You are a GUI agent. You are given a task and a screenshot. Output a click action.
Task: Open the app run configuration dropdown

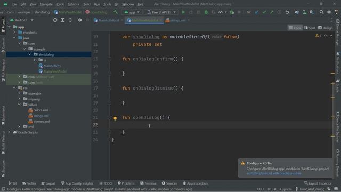[132, 12]
